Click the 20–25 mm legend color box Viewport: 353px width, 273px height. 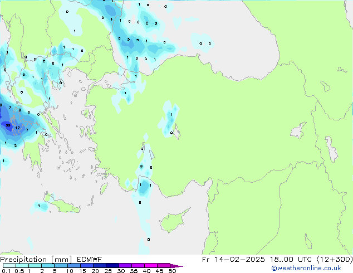click(x=100, y=266)
